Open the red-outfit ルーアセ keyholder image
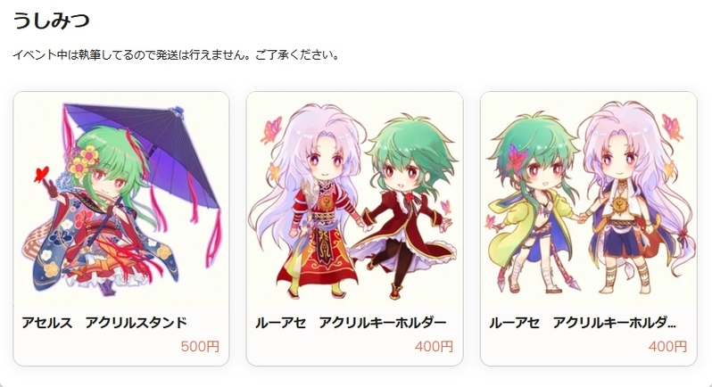Viewport: 712px width, 387px height. tap(354, 199)
